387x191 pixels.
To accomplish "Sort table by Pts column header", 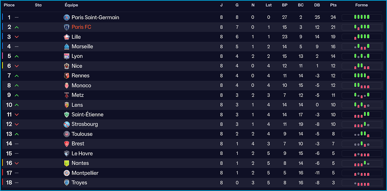I will point(333,5).
